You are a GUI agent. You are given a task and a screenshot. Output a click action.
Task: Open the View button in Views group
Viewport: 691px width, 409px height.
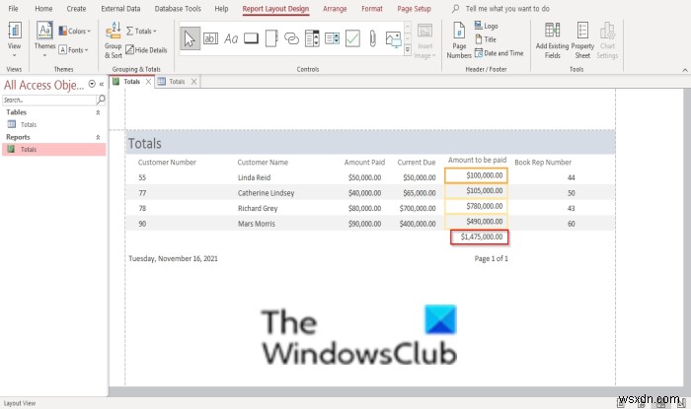click(14, 39)
